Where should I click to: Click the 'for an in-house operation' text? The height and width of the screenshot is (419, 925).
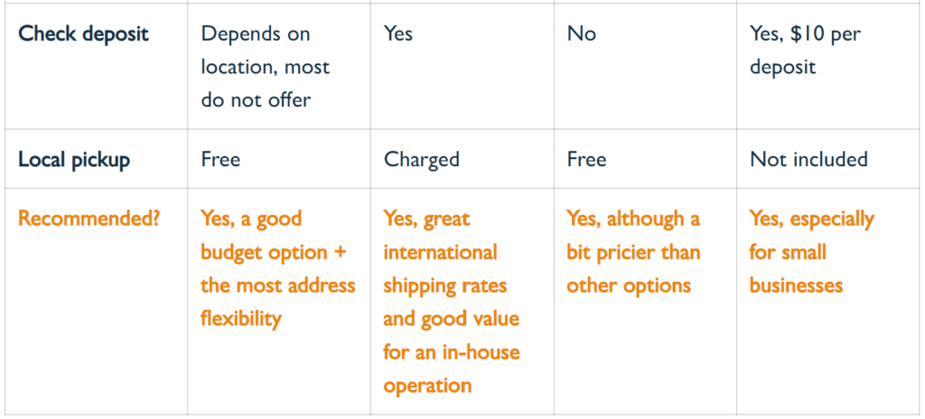[x=452, y=368]
